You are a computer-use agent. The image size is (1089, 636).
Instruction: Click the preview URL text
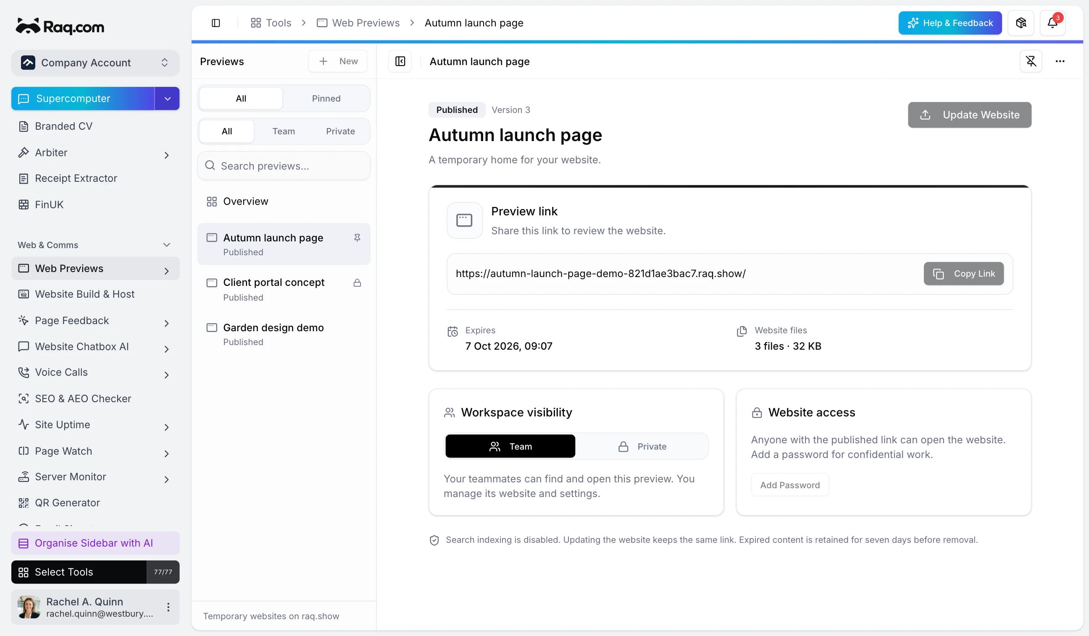pyautogui.click(x=601, y=274)
